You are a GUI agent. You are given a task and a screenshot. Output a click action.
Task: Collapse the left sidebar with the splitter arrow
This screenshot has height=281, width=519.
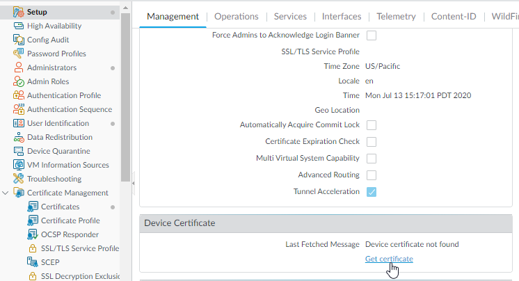click(x=133, y=176)
